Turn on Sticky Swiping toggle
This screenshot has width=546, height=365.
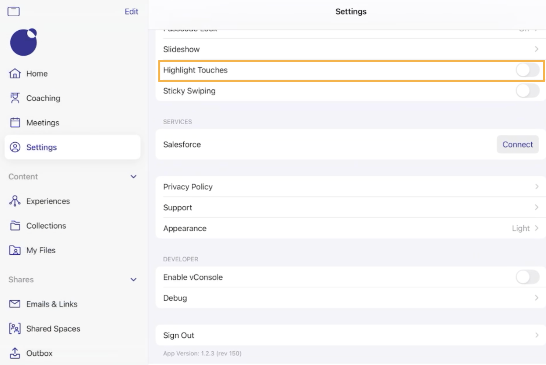click(x=527, y=91)
